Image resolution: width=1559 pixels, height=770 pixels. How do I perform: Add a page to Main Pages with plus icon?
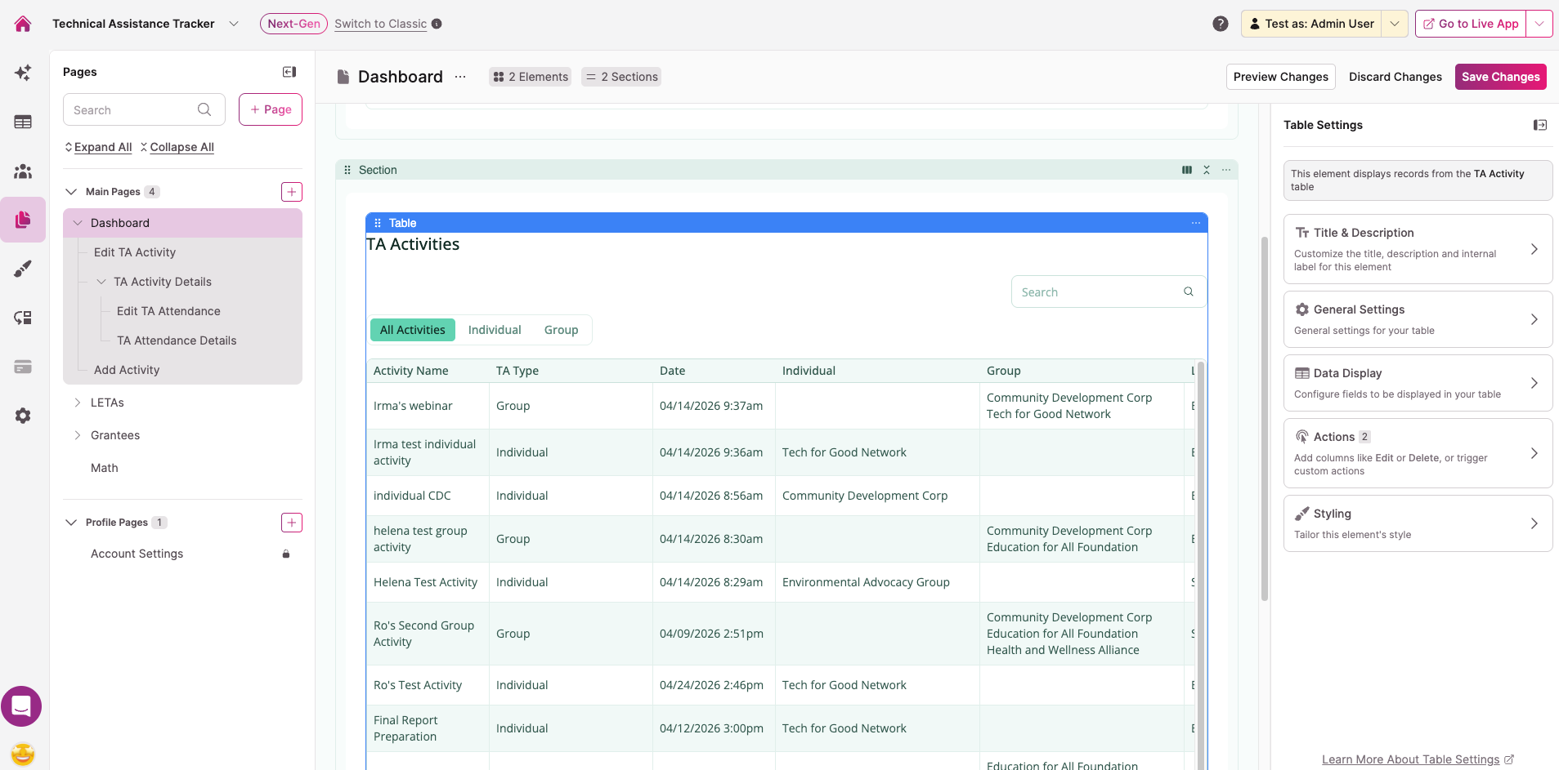coord(292,192)
